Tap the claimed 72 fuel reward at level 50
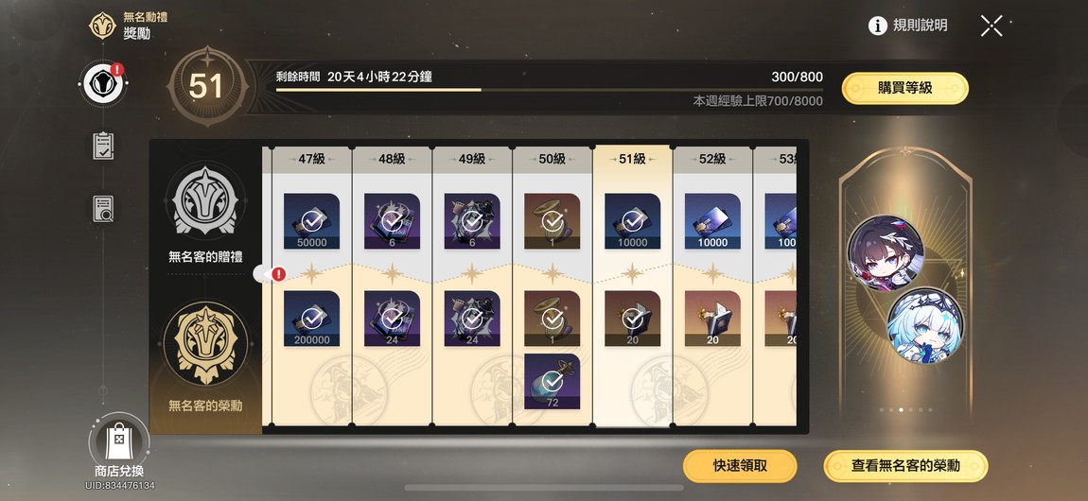Screen dimensions: 1088x501 (x=552, y=381)
